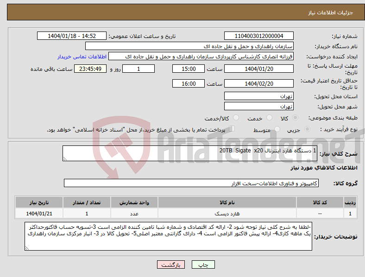The width and height of the screenshot is (365, 277).
Task: Click the تعداد / مقدار column header
Action: pos(87,202)
